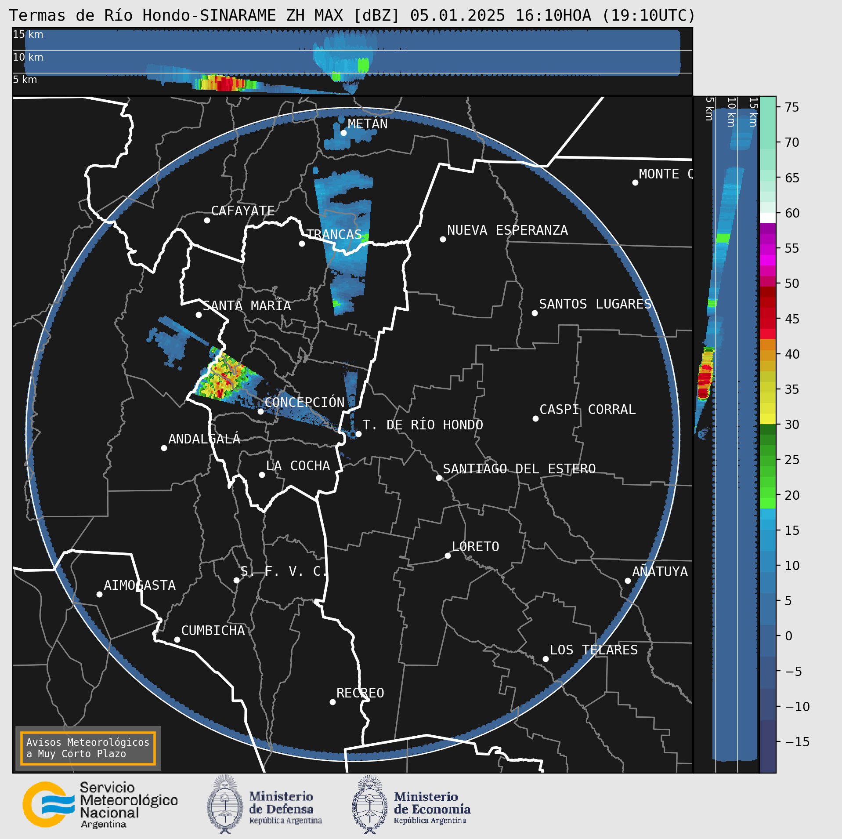Click the "5 km" label in top cross-section
This screenshot has width=842, height=839.
pos(25,80)
